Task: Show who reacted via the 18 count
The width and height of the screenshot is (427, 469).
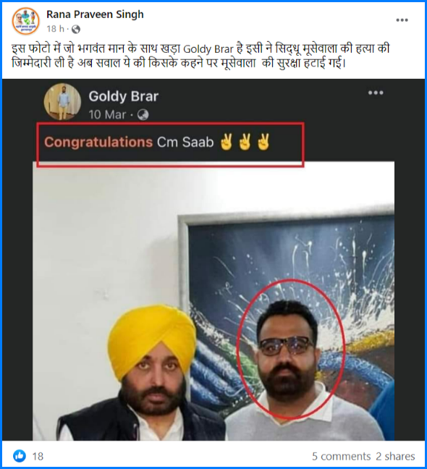Action: [x=38, y=457]
